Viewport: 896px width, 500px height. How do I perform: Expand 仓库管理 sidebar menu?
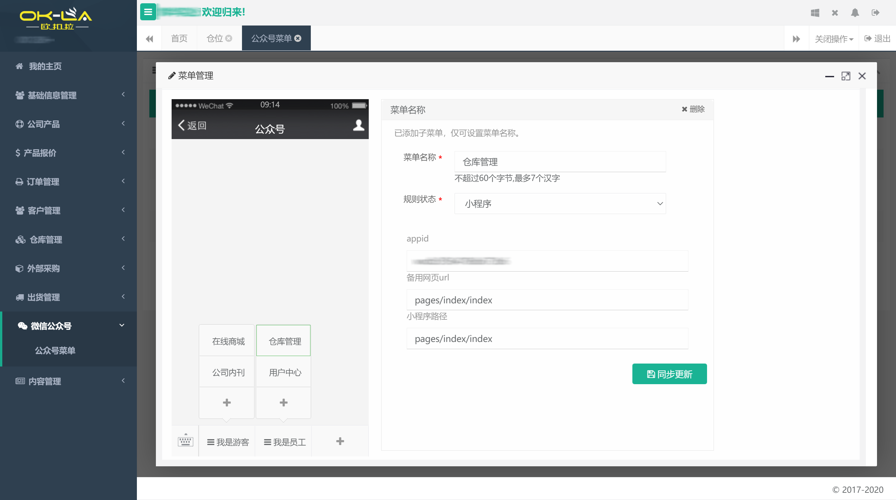(x=68, y=240)
